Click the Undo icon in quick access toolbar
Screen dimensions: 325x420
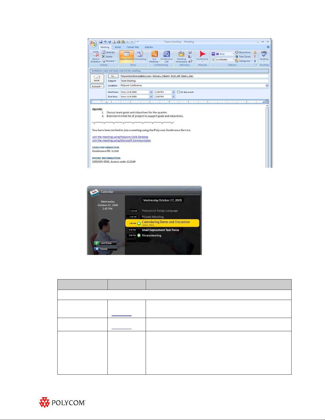click(105, 42)
